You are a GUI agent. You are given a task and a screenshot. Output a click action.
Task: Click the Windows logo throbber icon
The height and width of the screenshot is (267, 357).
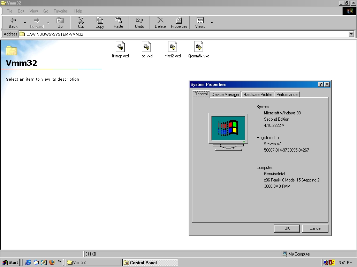tap(349, 11)
